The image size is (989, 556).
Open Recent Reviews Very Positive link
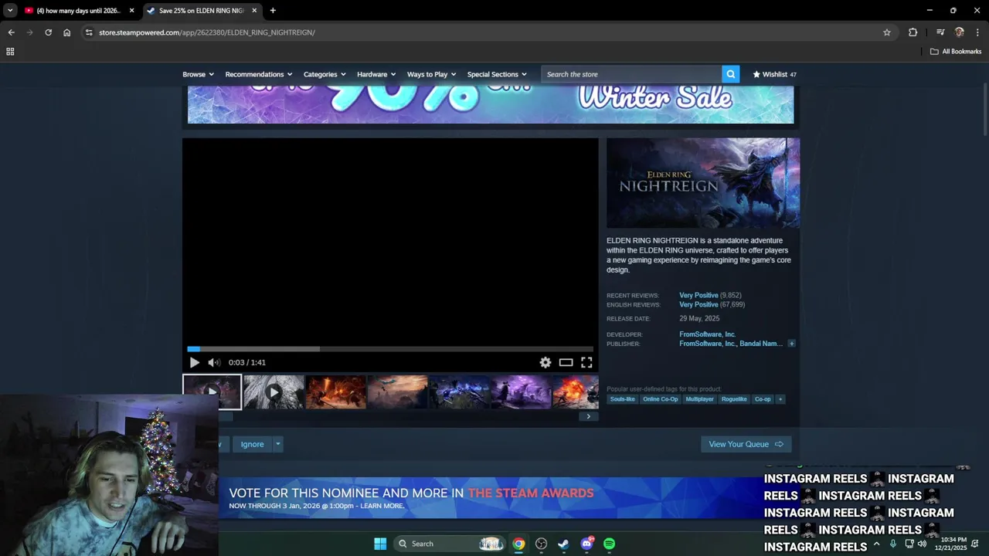point(698,295)
